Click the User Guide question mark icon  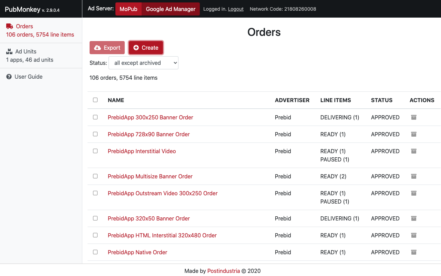9,77
